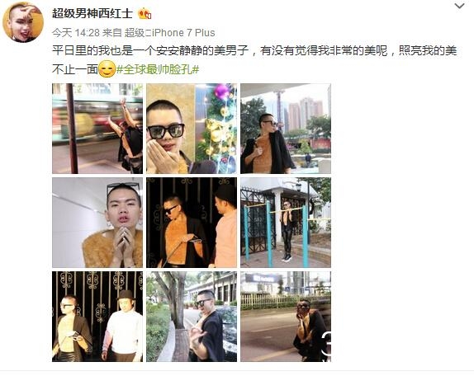Viewport: 474px width, 376px height.
Task: Open photo of two men at black gate
Action: tap(192, 223)
